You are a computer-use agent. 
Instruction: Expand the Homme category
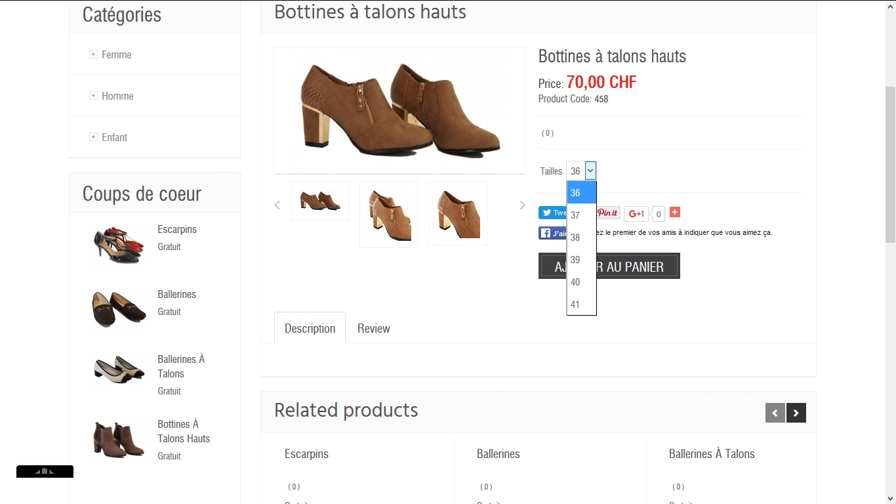pos(93,96)
